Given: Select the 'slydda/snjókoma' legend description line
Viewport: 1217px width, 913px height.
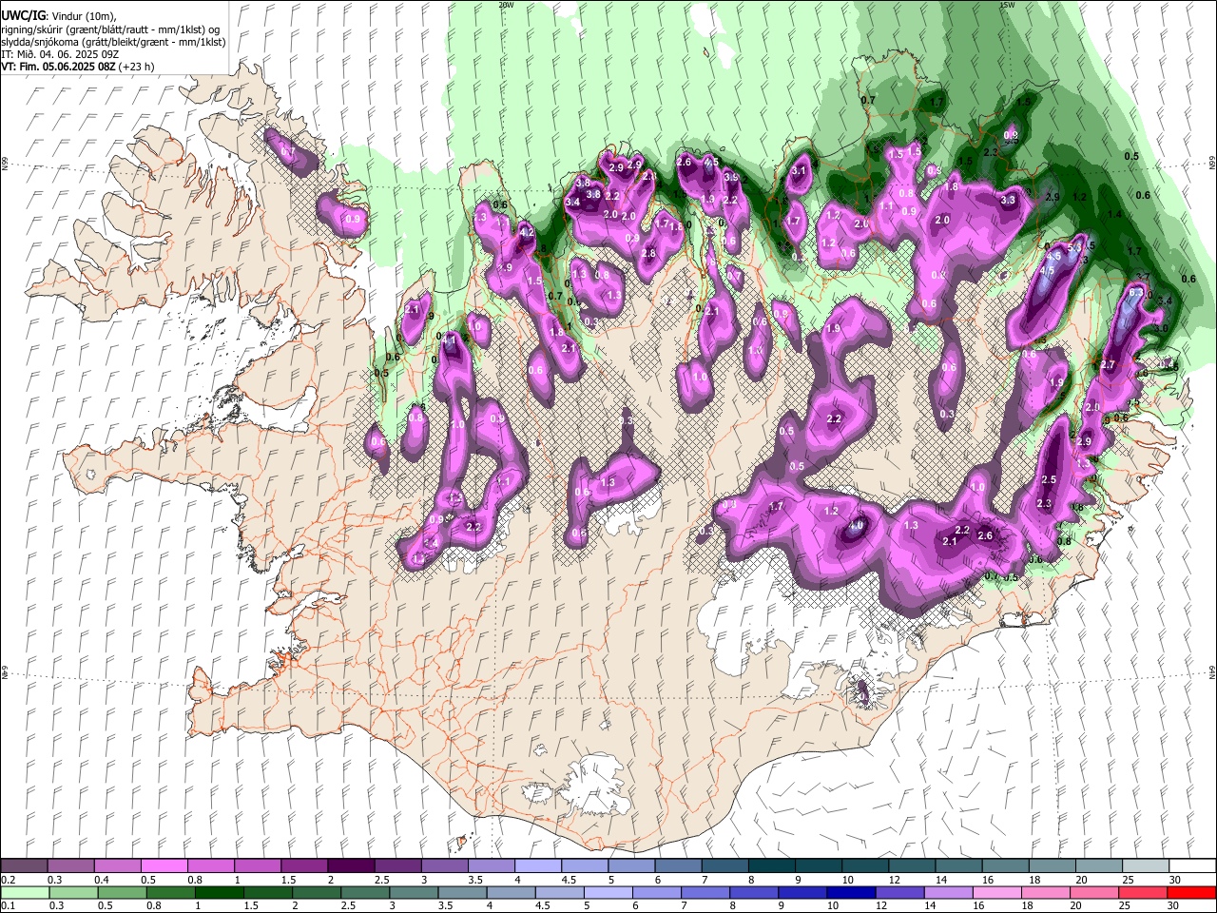Looking at the screenshot, I should pos(113,42).
